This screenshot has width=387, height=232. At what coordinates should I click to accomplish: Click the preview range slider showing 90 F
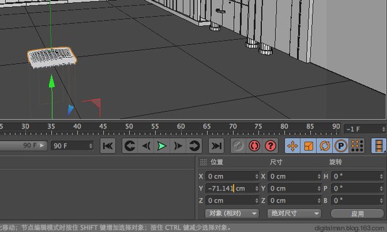click(23, 146)
